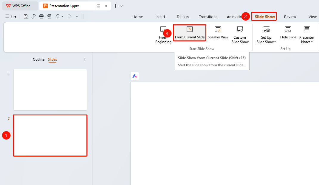Expand the quick access toolbar customize chevron
The height and width of the screenshot is (185, 319).
(77, 16)
